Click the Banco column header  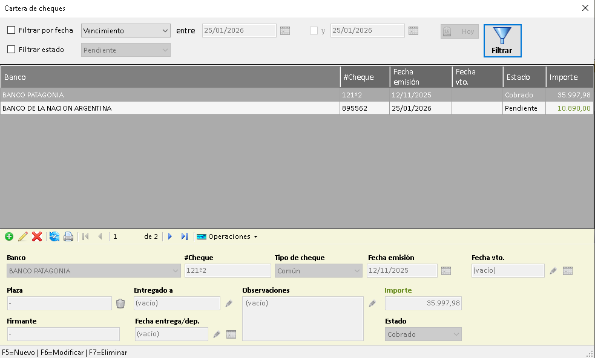coord(169,77)
